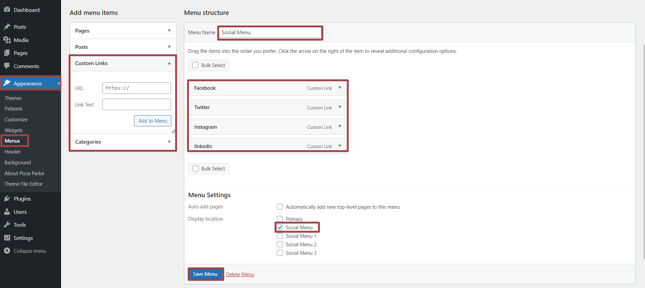645x288 pixels.
Task: Click the URL input field
Action: 137,88
